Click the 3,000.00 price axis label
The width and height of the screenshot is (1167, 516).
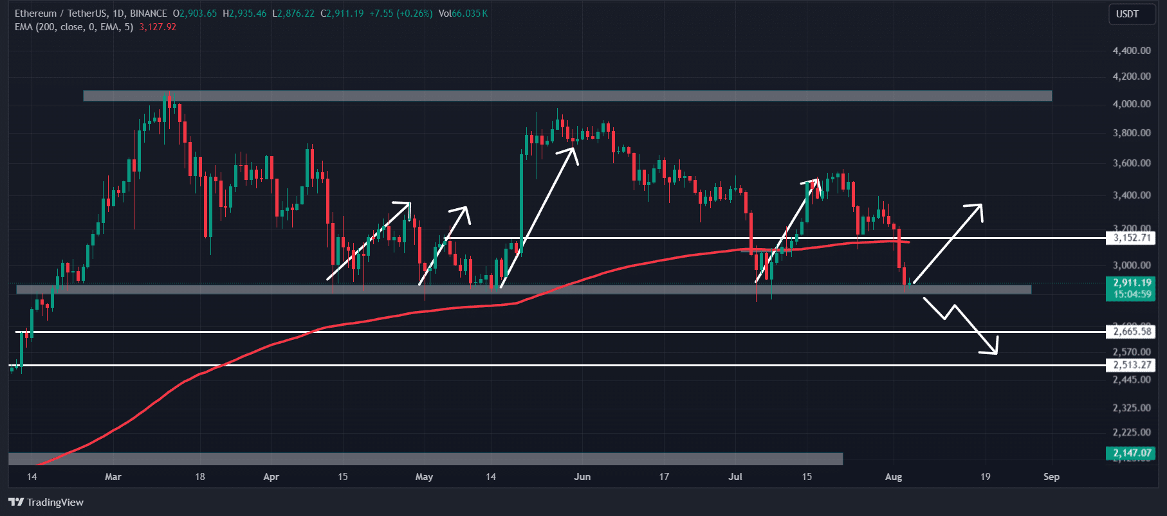coord(1132,265)
